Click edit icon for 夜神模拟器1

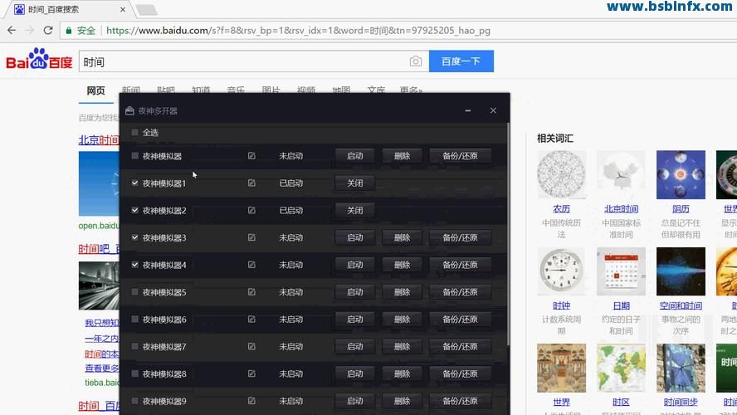(251, 183)
